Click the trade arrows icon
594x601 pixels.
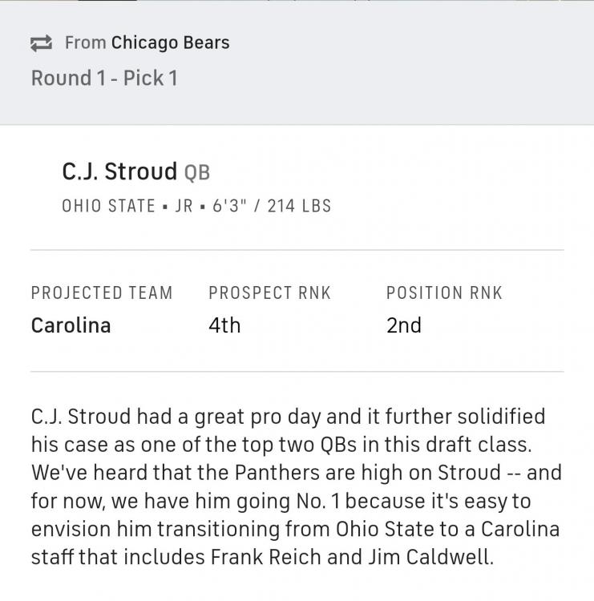[x=42, y=43]
